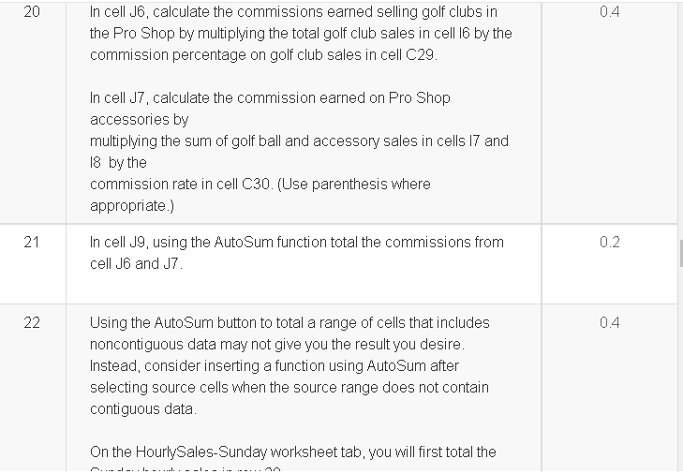Click the 'cell J6 and J7.' line in step 21
The width and height of the screenshot is (683, 474).
coord(137,263)
